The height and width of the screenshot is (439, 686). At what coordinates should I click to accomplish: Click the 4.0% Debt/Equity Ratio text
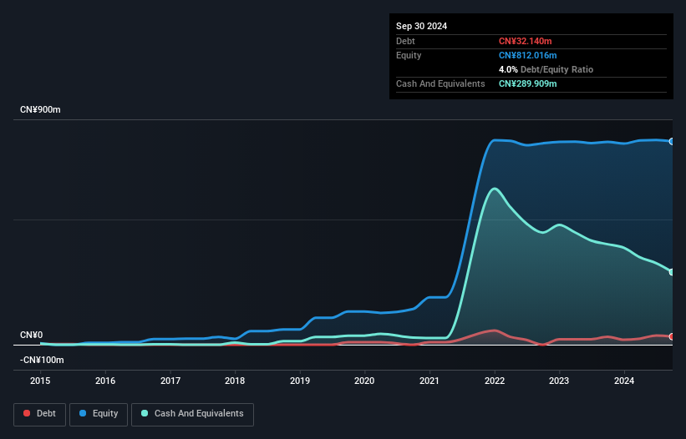tap(546, 69)
